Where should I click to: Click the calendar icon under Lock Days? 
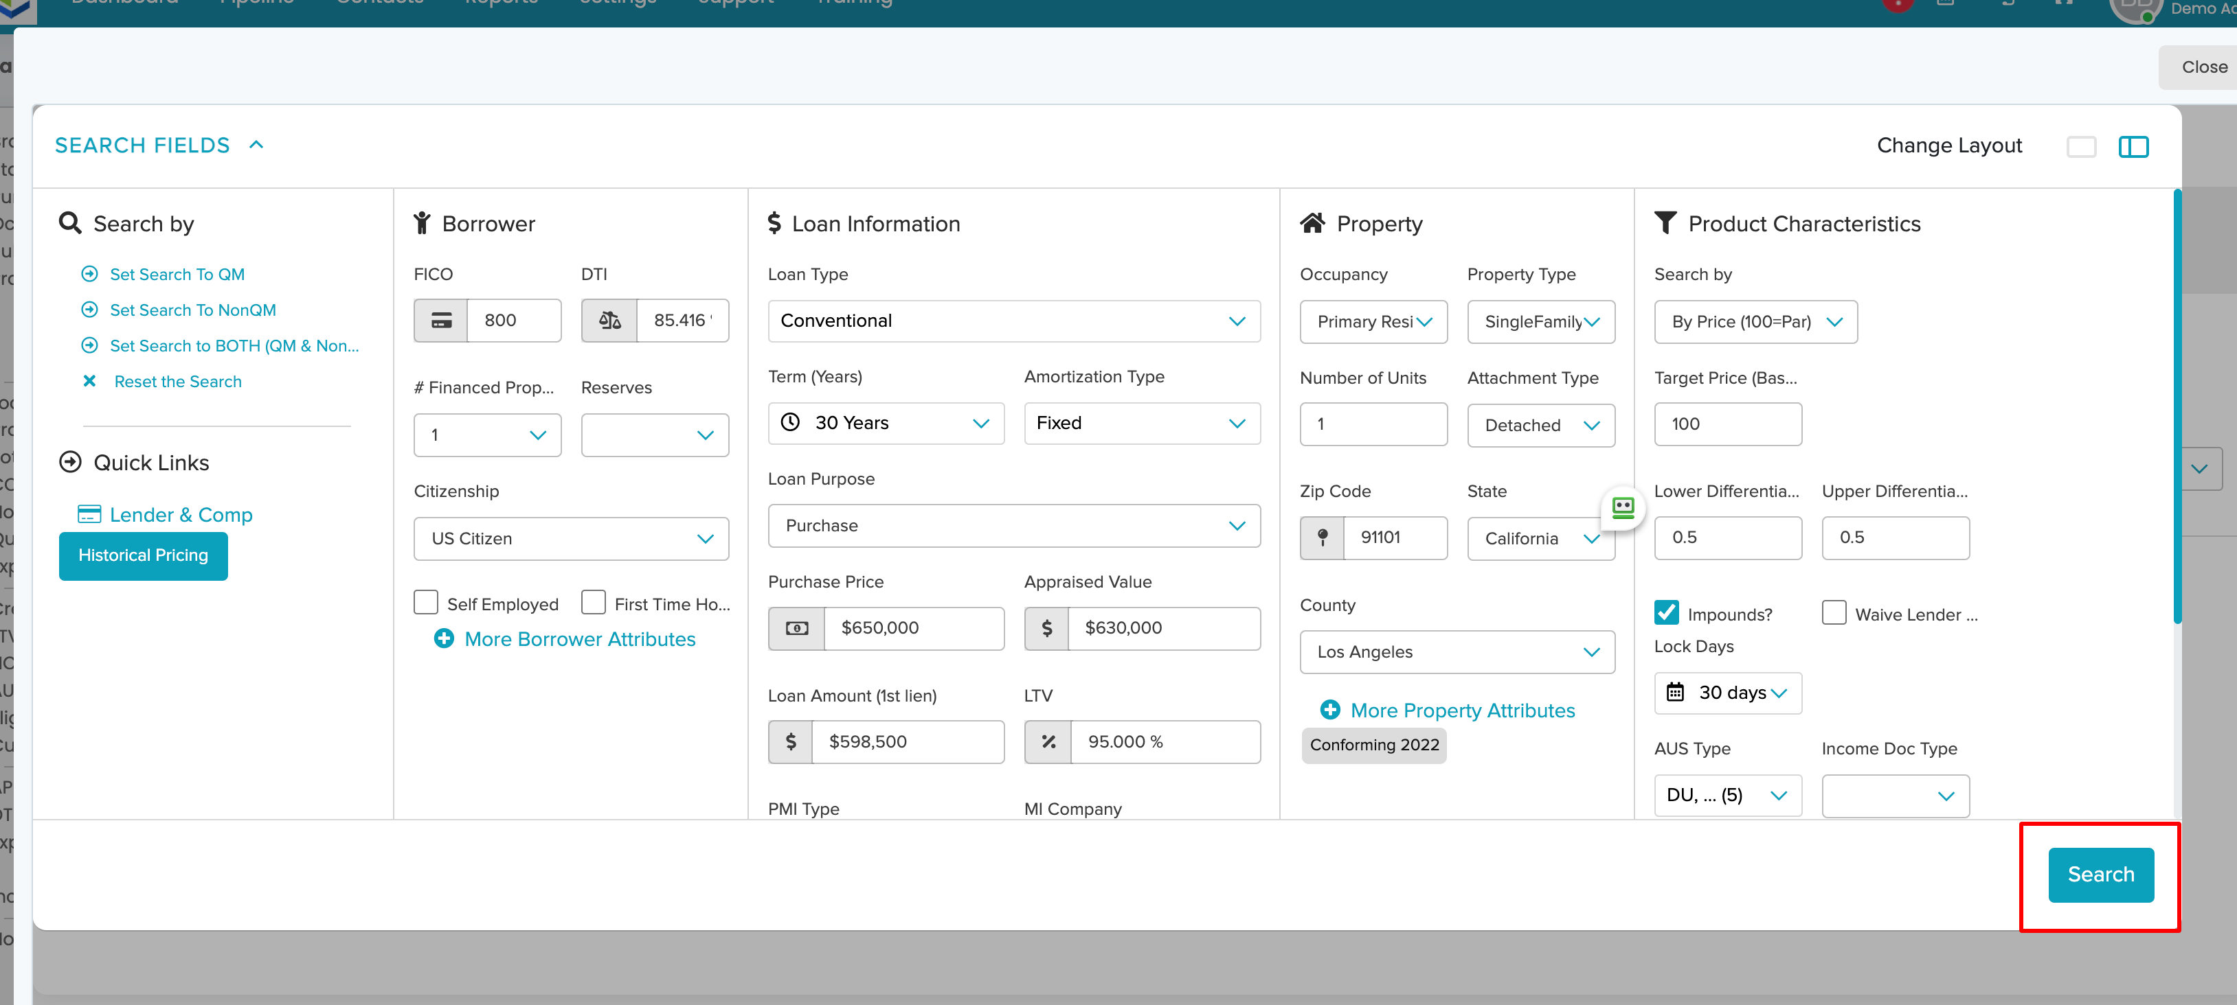point(1676,693)
